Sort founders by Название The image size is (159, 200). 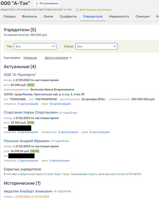[x=30, y=58]
